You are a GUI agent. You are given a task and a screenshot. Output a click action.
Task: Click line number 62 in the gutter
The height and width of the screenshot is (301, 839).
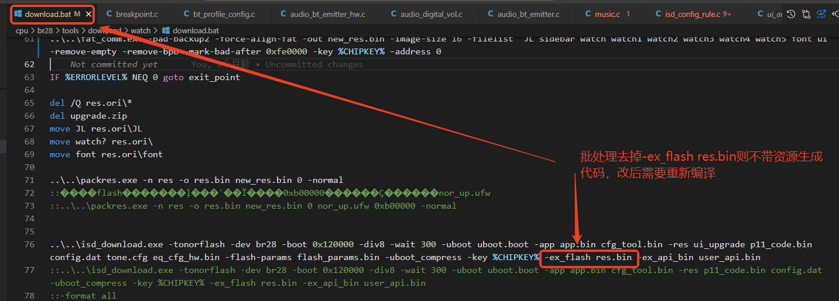[x=29, y=64]
